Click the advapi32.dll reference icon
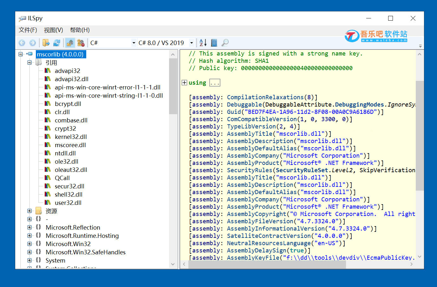The height and width of the screenshot is (287, 437). click(48, 79)
